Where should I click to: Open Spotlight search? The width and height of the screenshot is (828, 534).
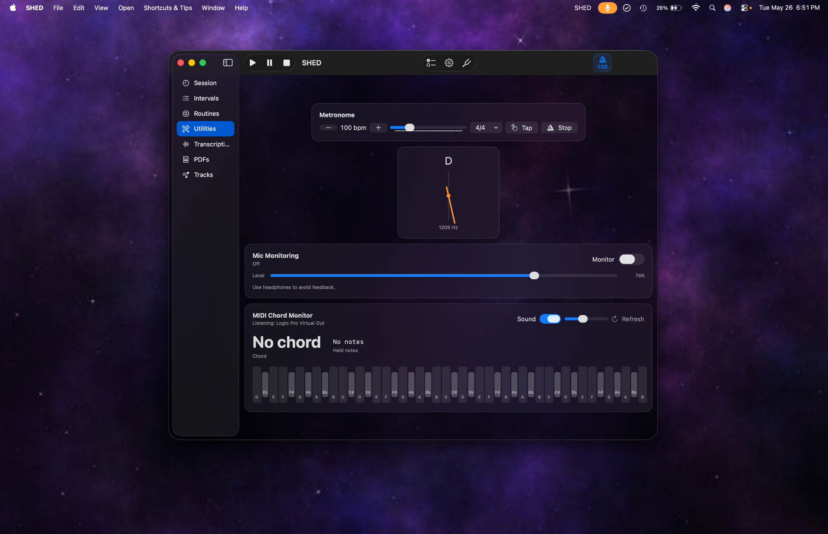(712, 8)
